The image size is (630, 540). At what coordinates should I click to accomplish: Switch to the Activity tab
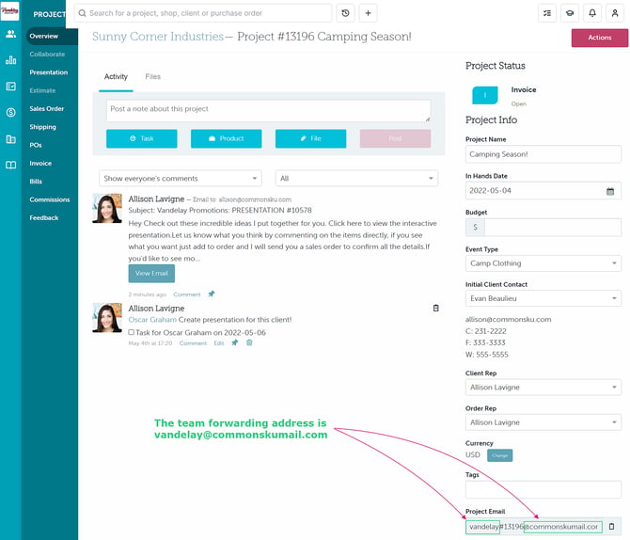tap(116, 77)
